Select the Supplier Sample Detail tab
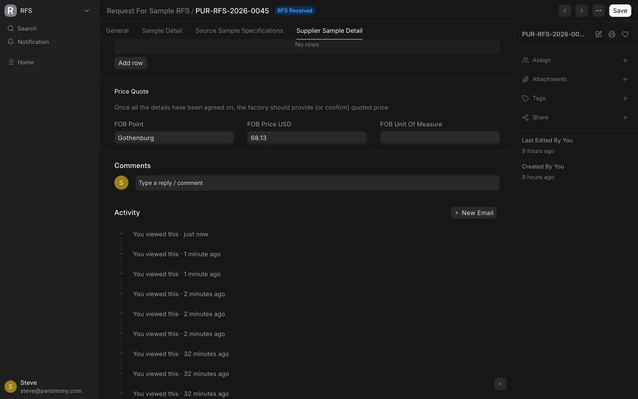Viewport: 638px width, 399px height. [x=329, y=30]
